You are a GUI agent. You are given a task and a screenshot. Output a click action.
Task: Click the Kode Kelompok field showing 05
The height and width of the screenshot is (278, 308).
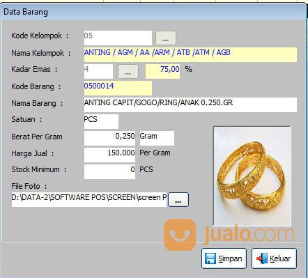pos(118,38)
